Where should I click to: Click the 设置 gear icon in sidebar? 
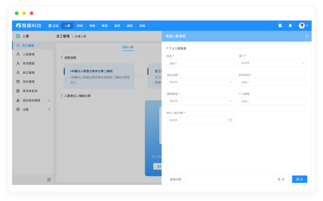18,110
